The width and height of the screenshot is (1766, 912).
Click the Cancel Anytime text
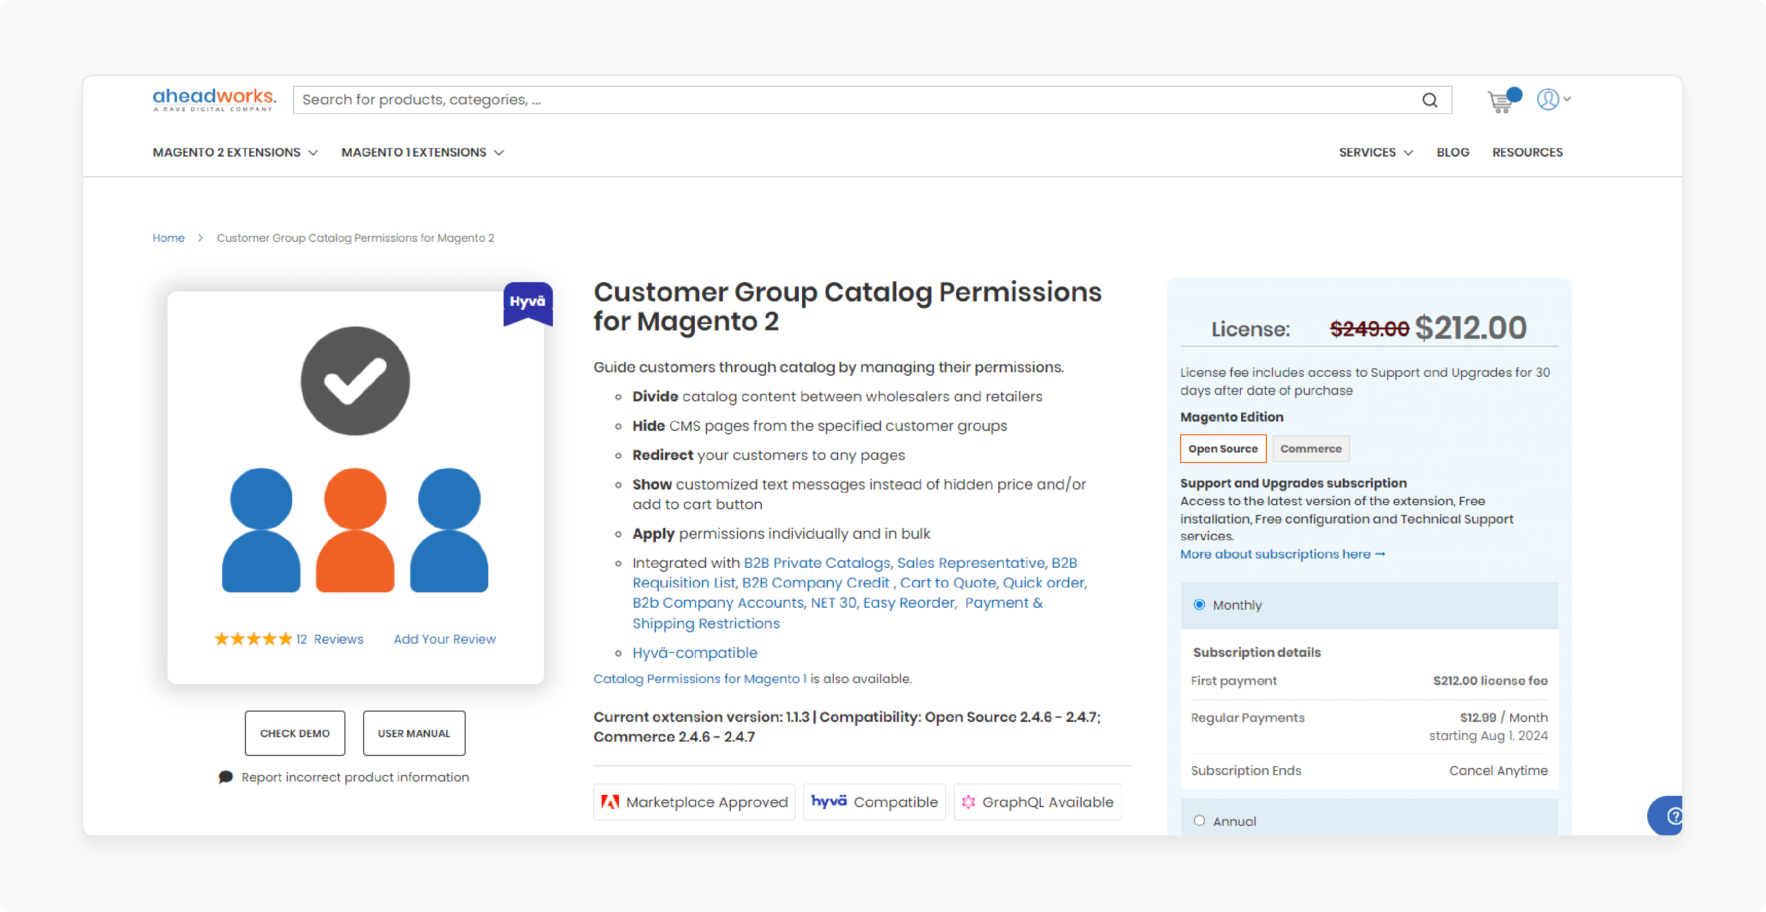1498,770
